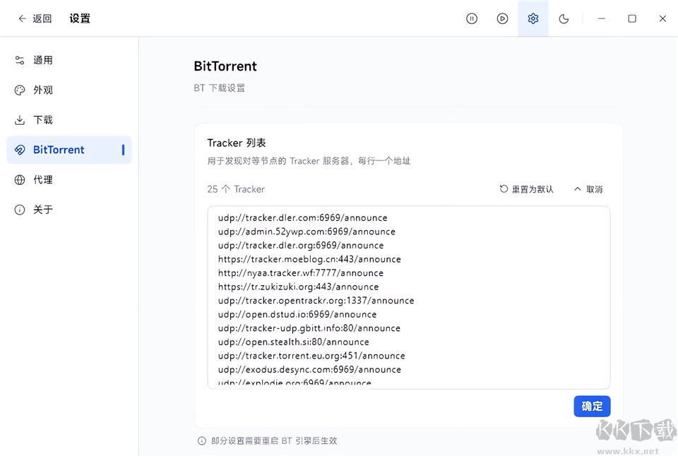Confirm tracker list with 确定 button

[x=592, y=406]
